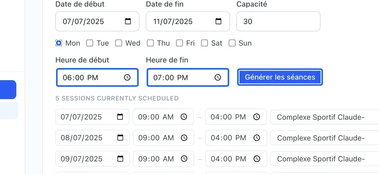The image size is (379, 174).
Task: Edit the 09/07/2025 session date field
Action: tap(92, 159)
